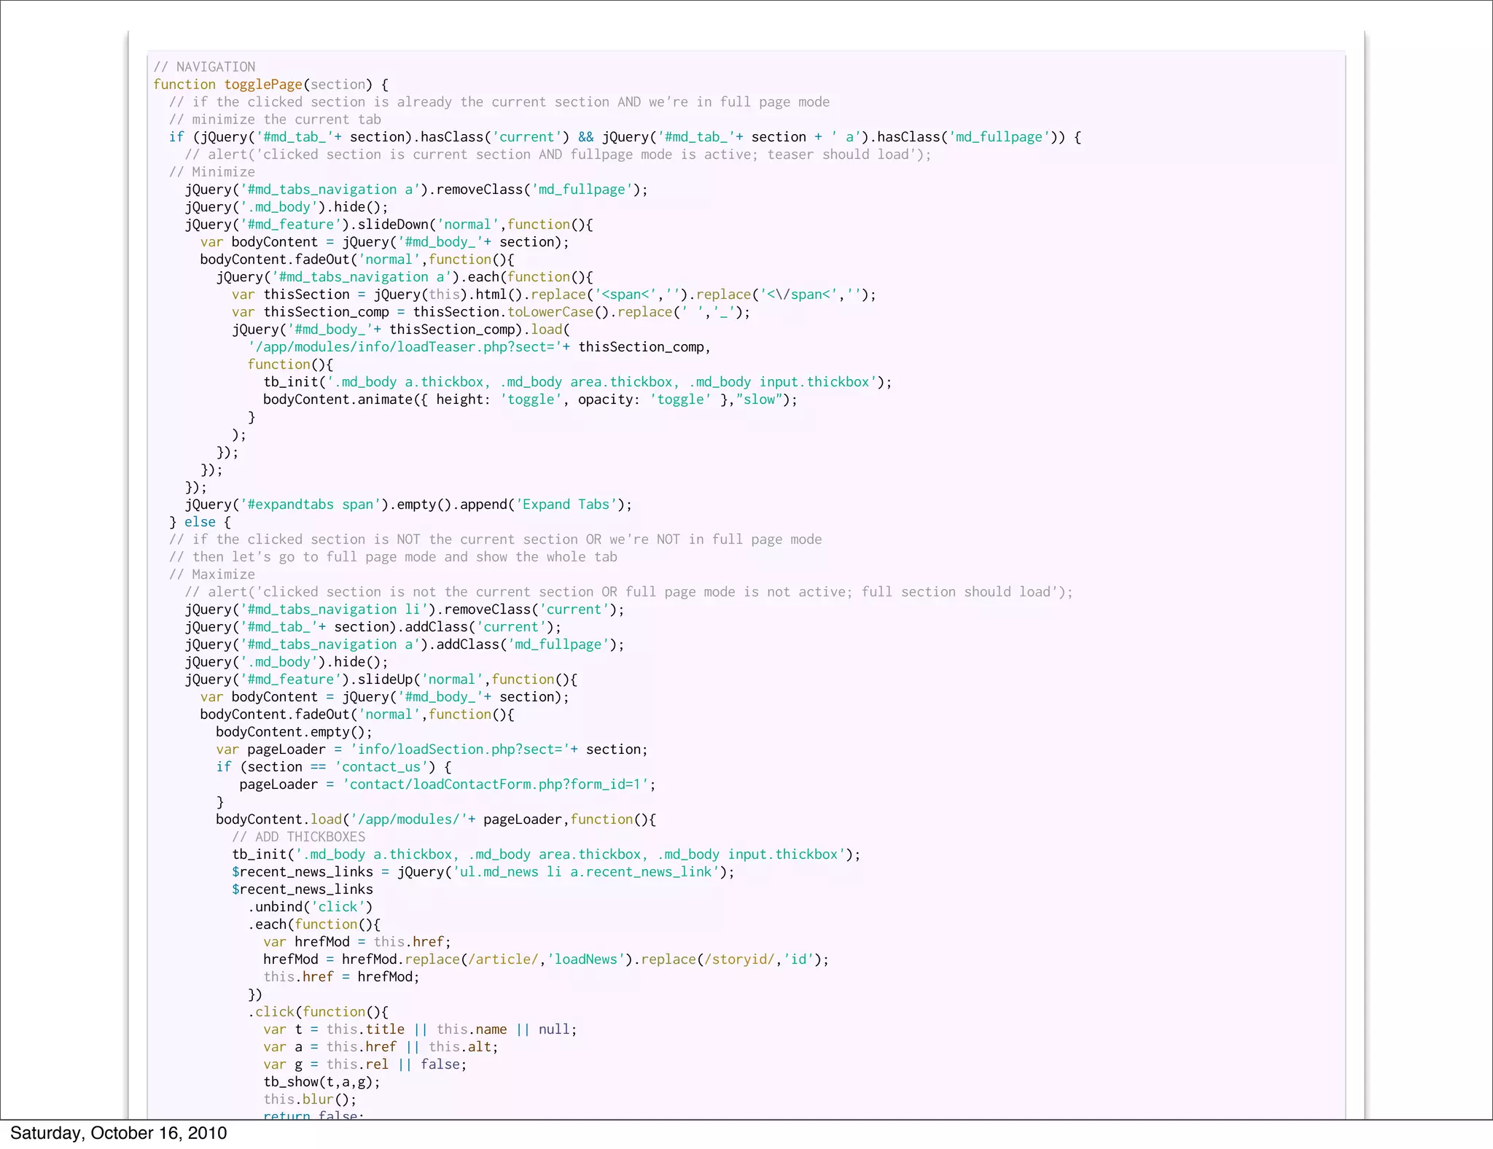Click the '// ADD THICKBOXES' comment
The image size is (1493, 1149).
coord(298,837)
